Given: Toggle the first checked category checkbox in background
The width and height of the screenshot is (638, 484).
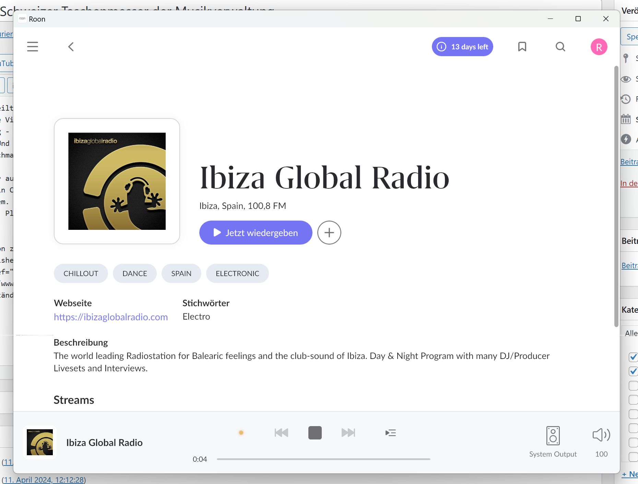Looking at the screenshot, I should pyautogui.click(x=633, y=357).
